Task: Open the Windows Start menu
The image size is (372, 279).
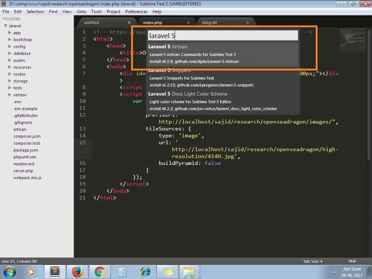Action: [x=9, y=271]
